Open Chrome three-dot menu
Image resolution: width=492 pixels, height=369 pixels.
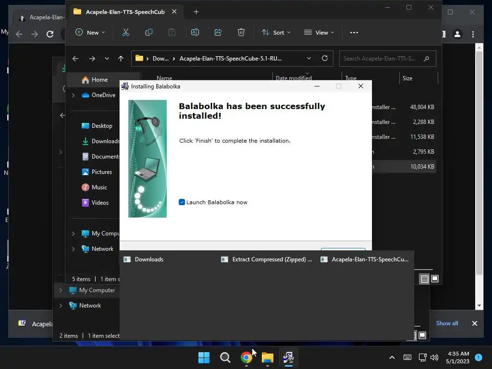pos(473,34)
